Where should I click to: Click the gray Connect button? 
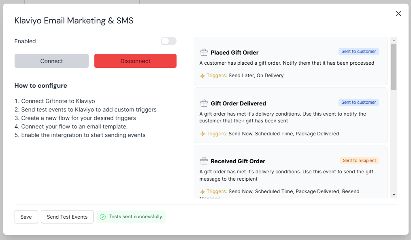tap(52, 61)
